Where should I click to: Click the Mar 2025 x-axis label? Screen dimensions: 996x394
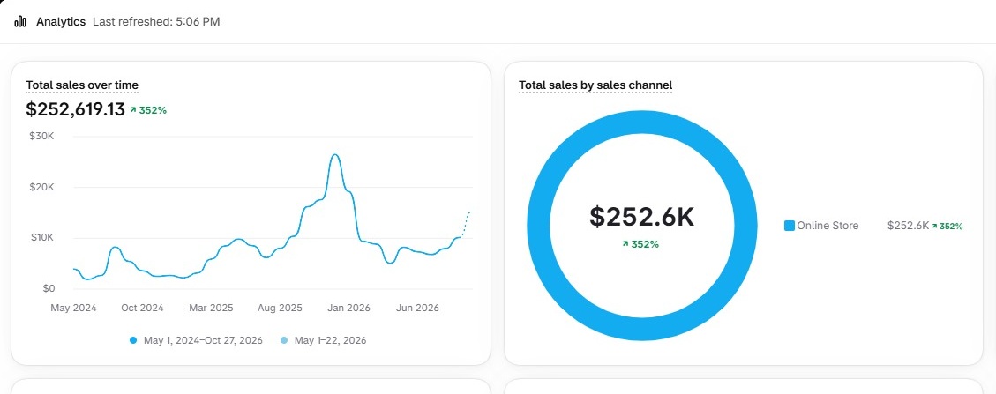pos(211,309)
